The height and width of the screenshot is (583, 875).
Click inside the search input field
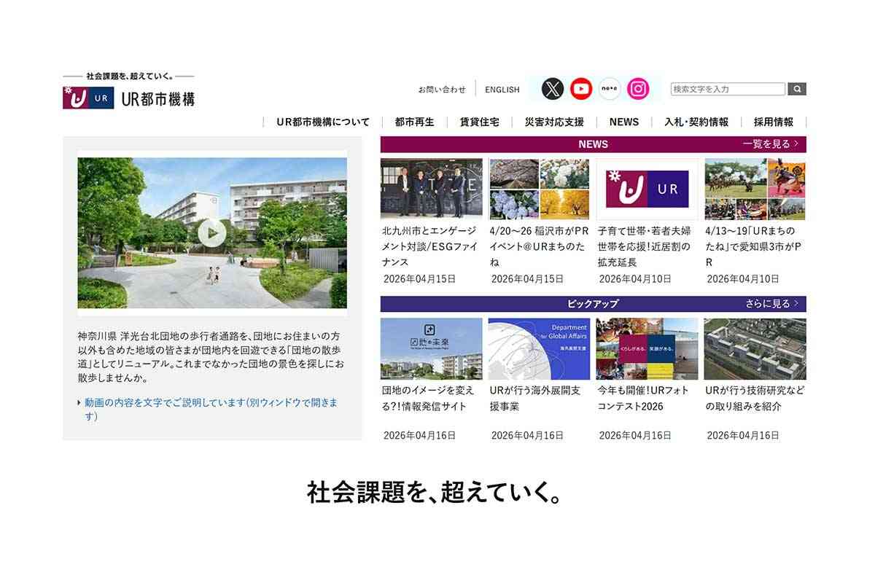[726, 88]
